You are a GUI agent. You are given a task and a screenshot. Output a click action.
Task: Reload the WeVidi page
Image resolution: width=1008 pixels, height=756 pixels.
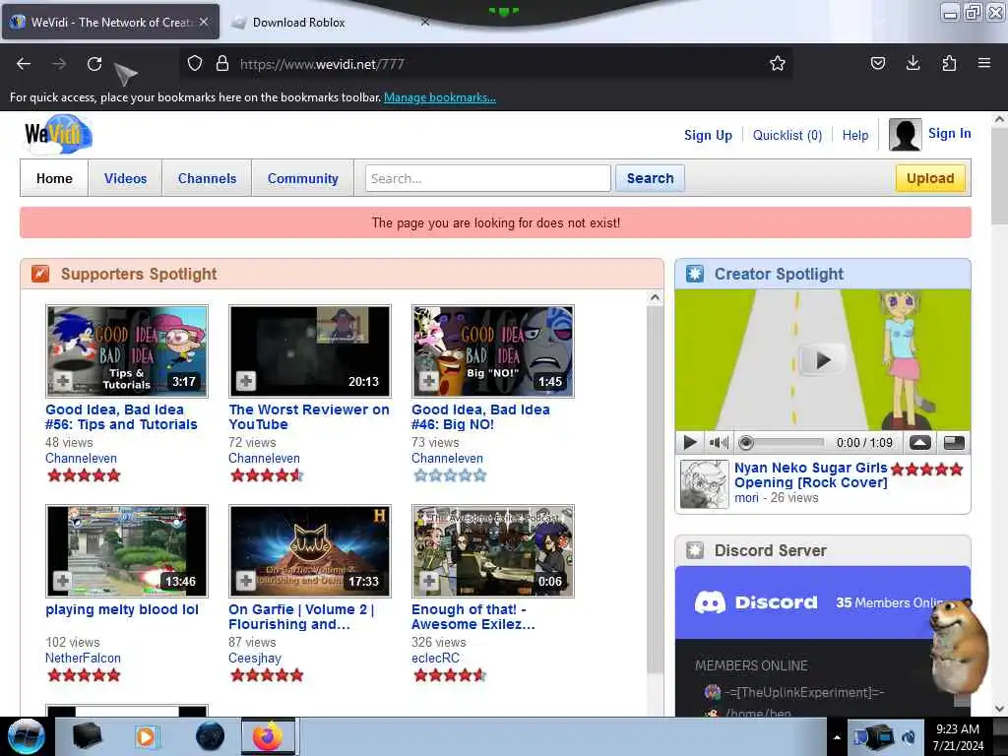click(x=94, y=64)
